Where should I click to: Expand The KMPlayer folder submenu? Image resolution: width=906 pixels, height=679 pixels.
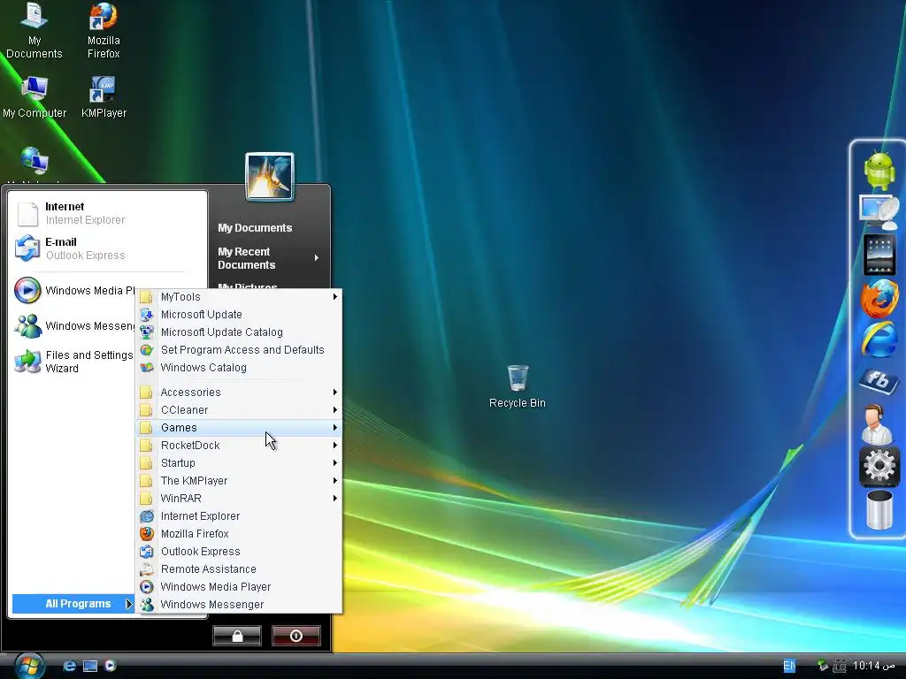(x=239, y=481)
